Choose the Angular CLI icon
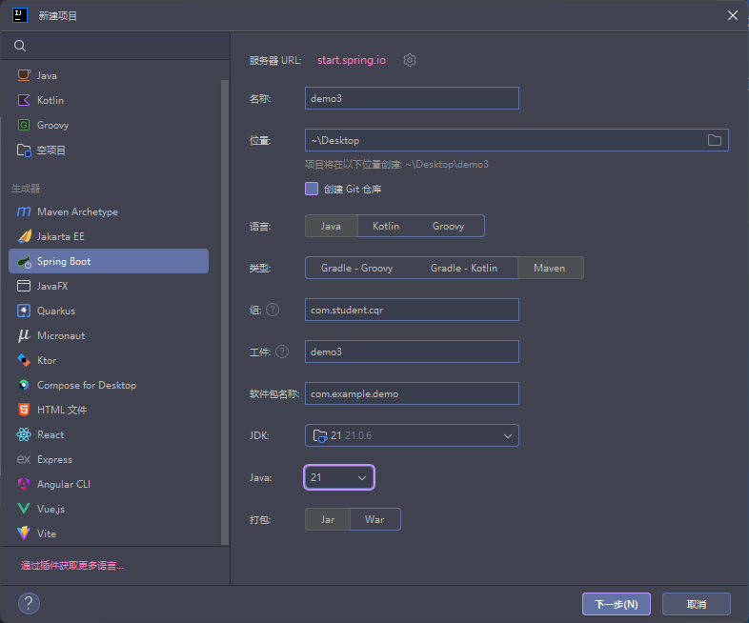The width and height of the screenshot is (749, 623). (24, 484)
